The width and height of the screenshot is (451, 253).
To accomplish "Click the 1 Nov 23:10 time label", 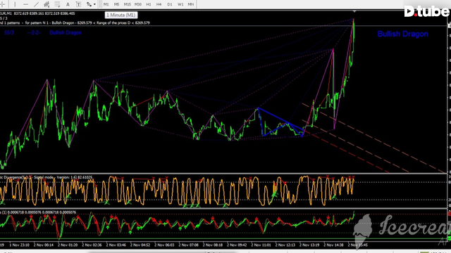I will (x=19, y=245).
